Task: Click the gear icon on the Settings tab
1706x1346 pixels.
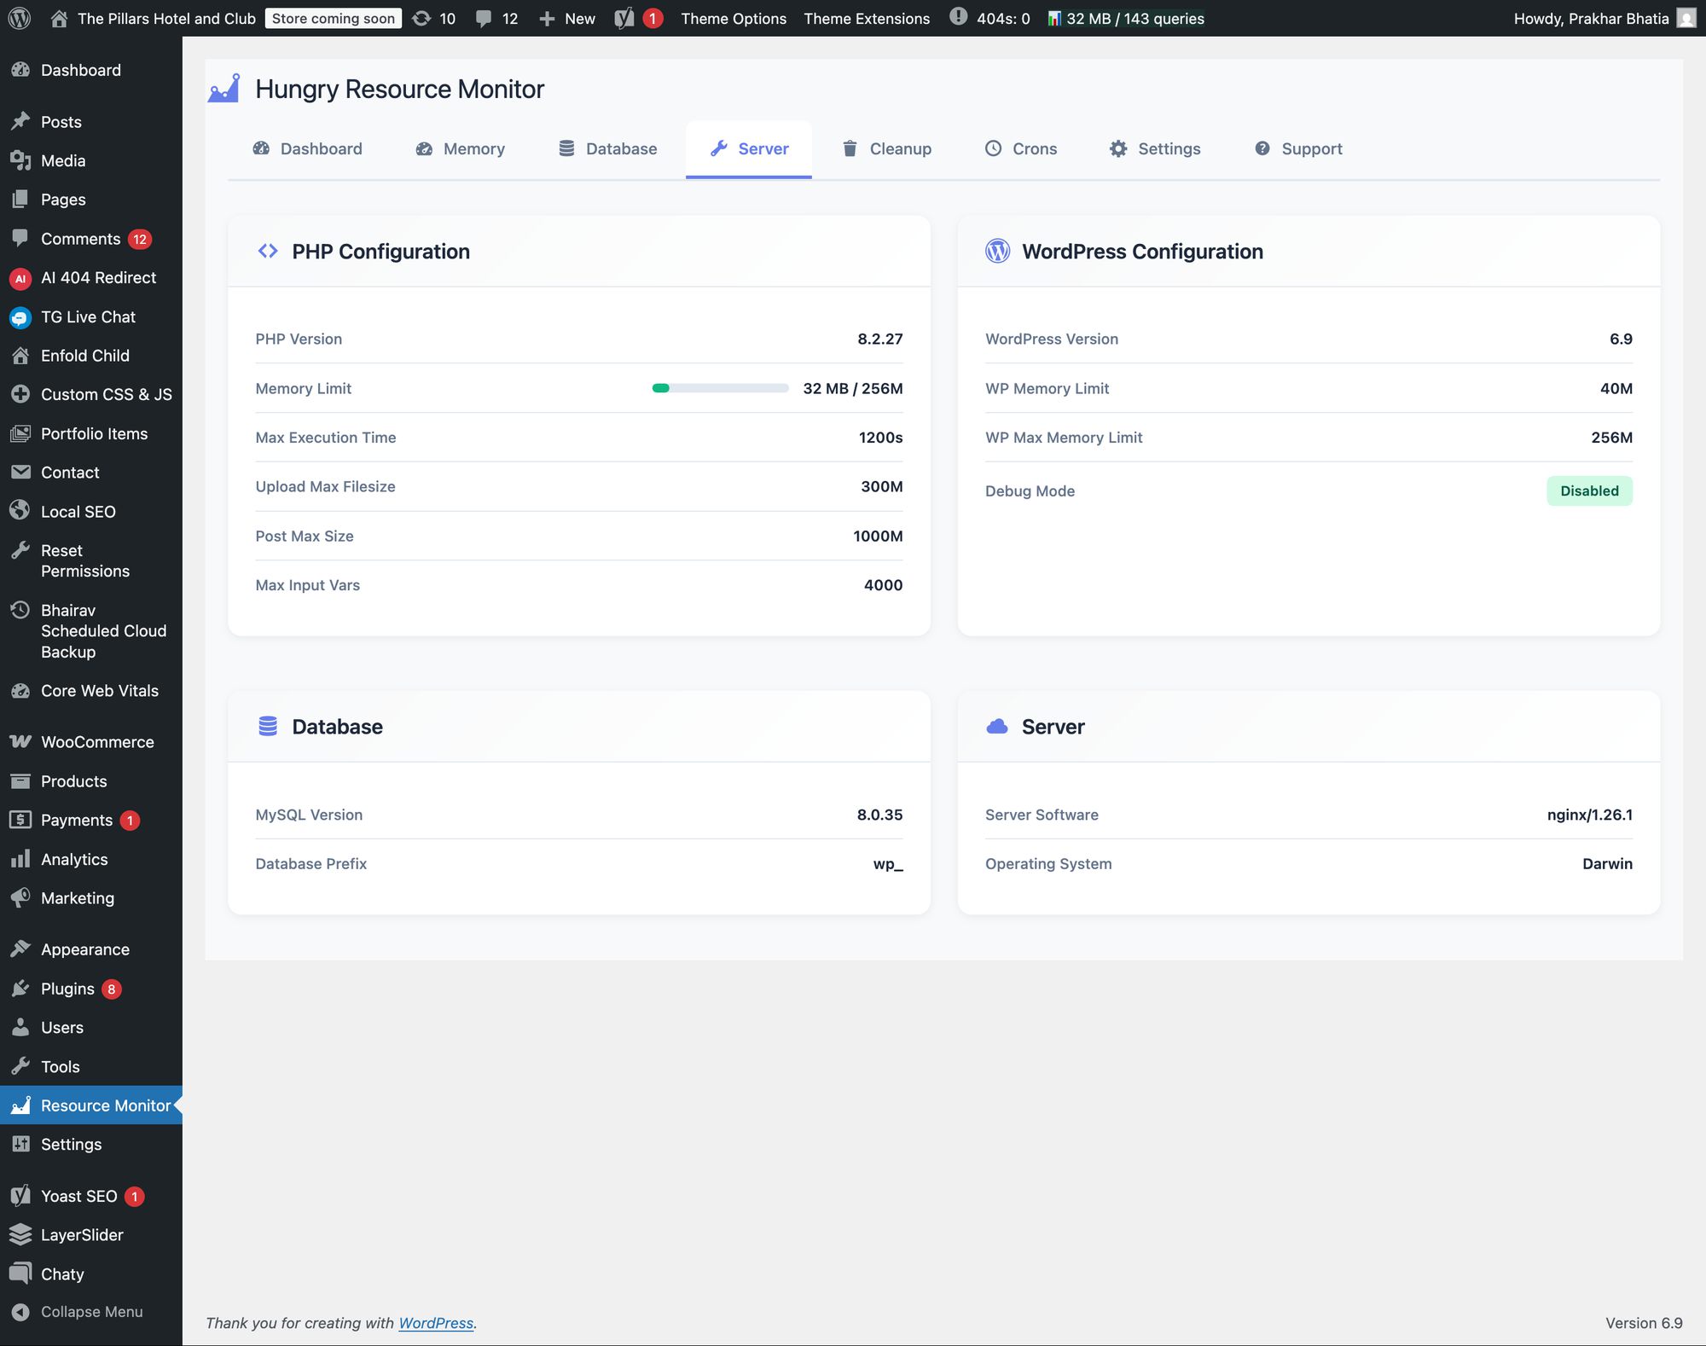Action: pos(1118,148)
